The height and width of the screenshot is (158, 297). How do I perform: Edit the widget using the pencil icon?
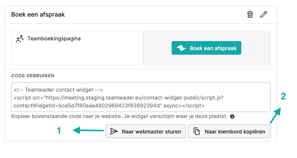tap(264, 14)
